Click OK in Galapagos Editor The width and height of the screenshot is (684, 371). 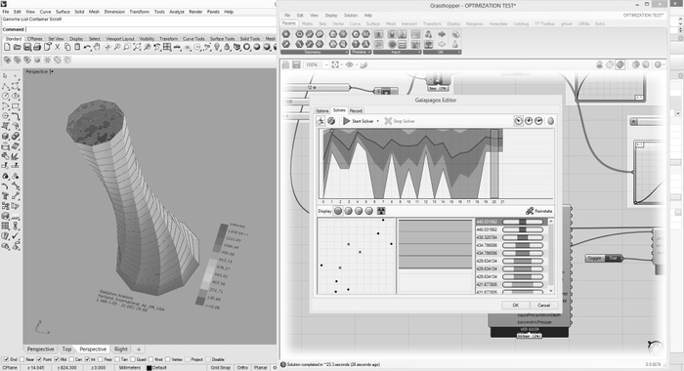coord(515,306)
